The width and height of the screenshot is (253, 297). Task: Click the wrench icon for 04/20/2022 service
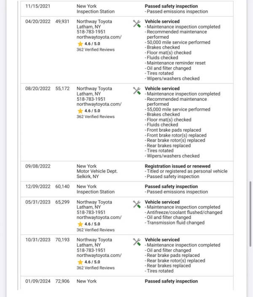[x=137, y=24]
